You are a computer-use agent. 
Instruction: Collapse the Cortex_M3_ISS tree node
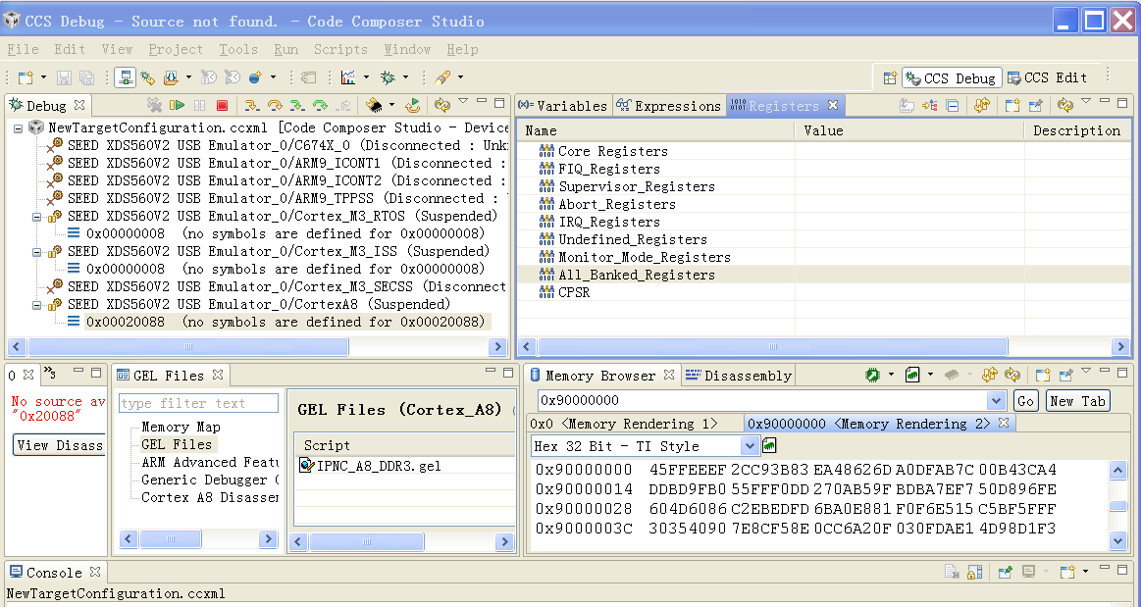[36, 251]
